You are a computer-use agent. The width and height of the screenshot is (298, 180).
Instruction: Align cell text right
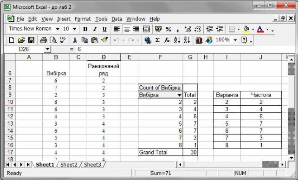point(136,29)
